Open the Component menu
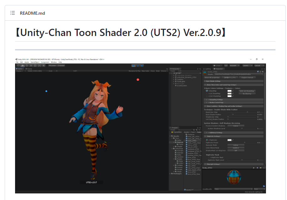This screenshot has height=200, width=287. [45, 62]
